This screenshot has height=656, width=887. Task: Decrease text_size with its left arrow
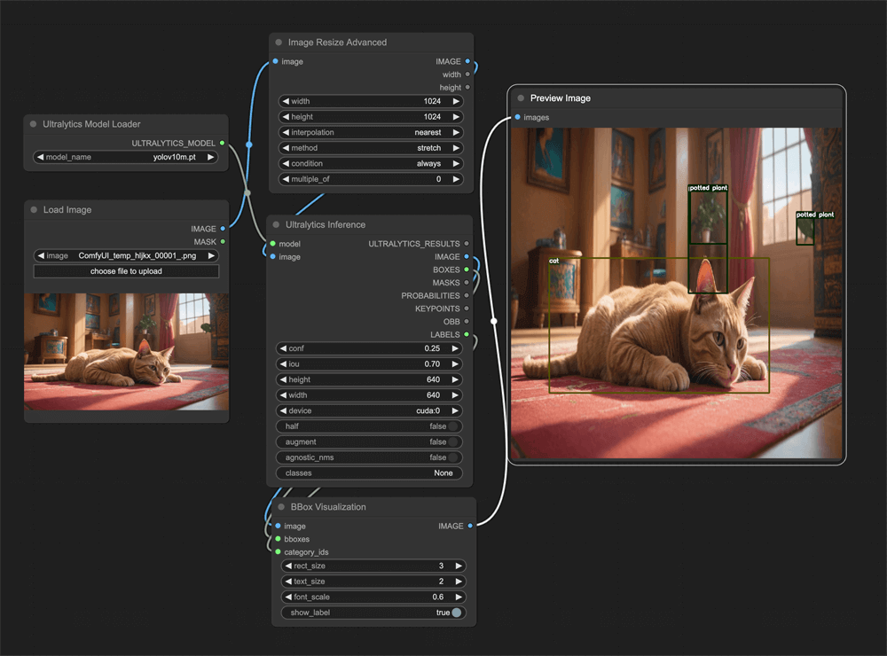click(288, 582)
